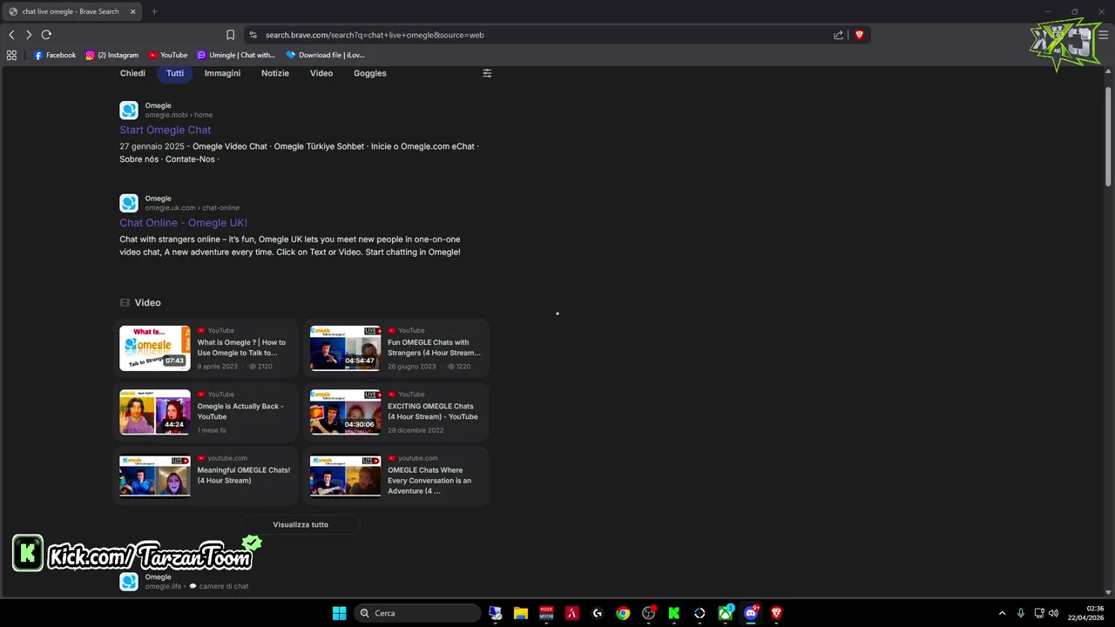Open OBS Studio from the taskbar
The height and width of the screenshot is (627, 1115).
pyautogui.click(x=648, y=613)
